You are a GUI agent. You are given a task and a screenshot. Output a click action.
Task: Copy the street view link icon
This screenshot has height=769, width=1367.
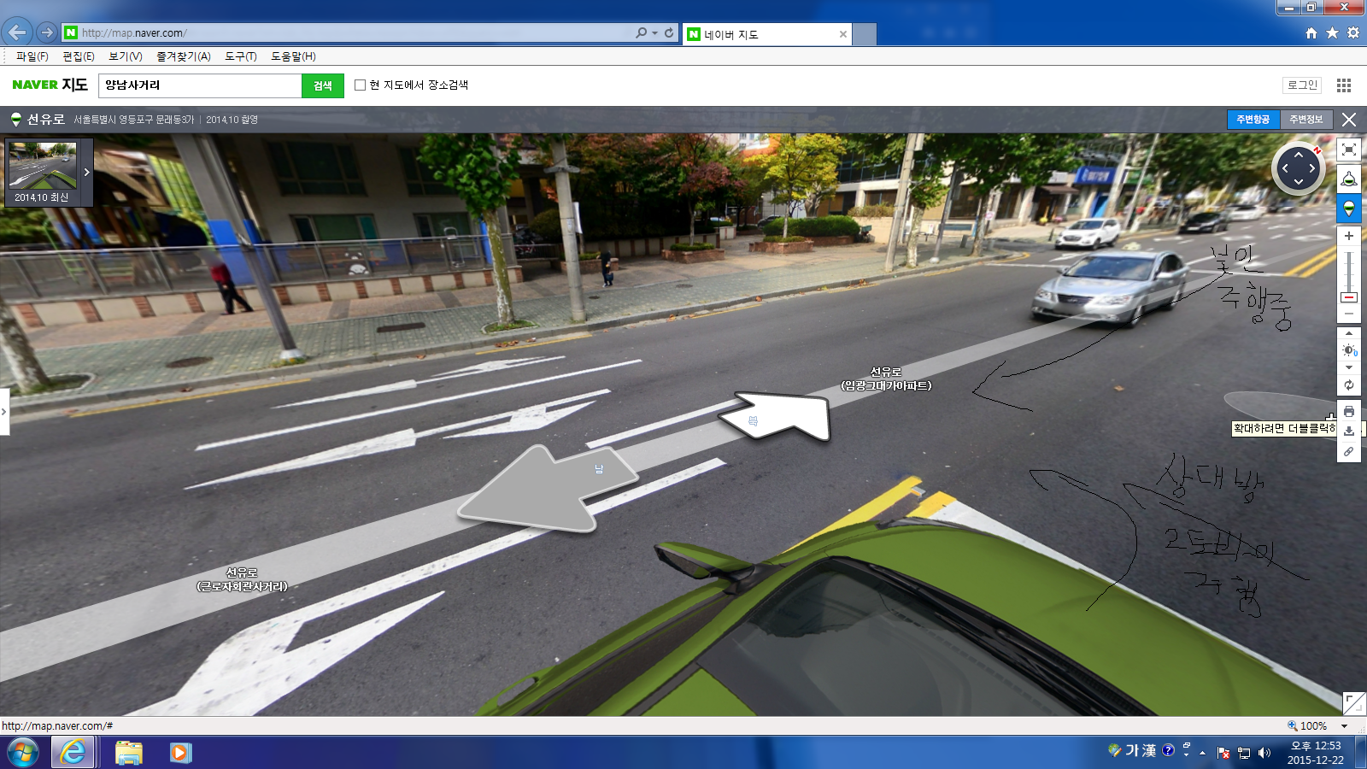tap(1348, 452)
